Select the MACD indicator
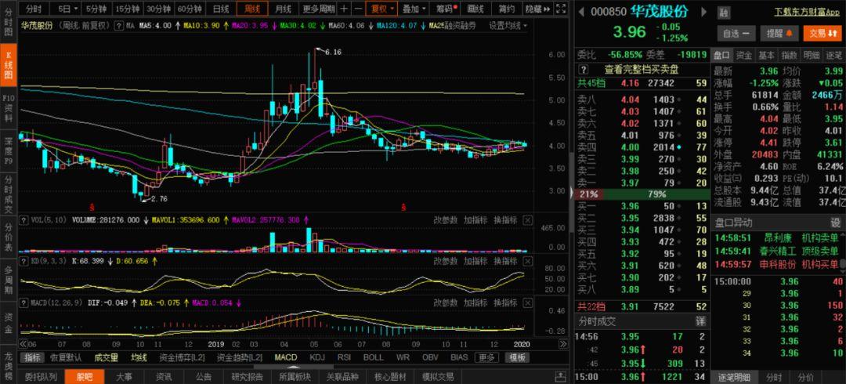The width and height of the screenshot is (846, 384). pyautogui.click(x=285, y=357)
